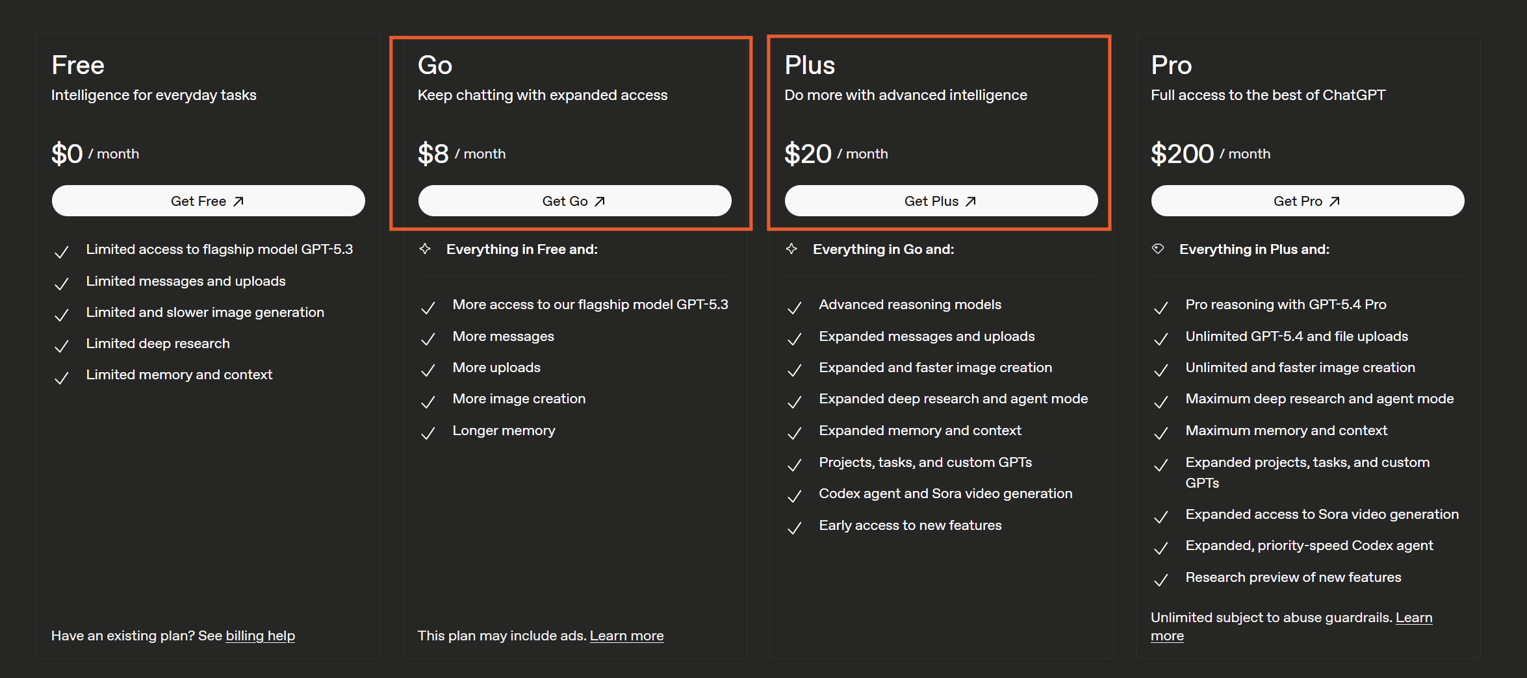Open Learn more link about abuse guardrails
This screenshot has height=678, width=1527.
click(1413, 618)
